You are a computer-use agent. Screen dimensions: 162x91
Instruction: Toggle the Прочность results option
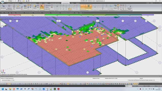tap(47, 5)
